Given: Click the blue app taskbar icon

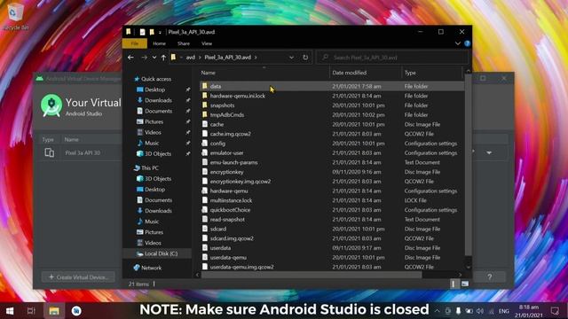Looking at the screenshot, I should (76, 311).
